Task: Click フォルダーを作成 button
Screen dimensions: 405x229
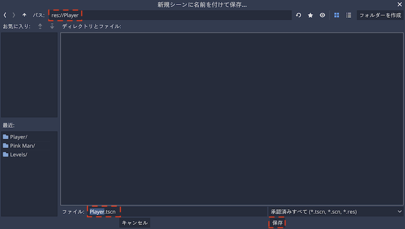Action: tap(380, 15)
